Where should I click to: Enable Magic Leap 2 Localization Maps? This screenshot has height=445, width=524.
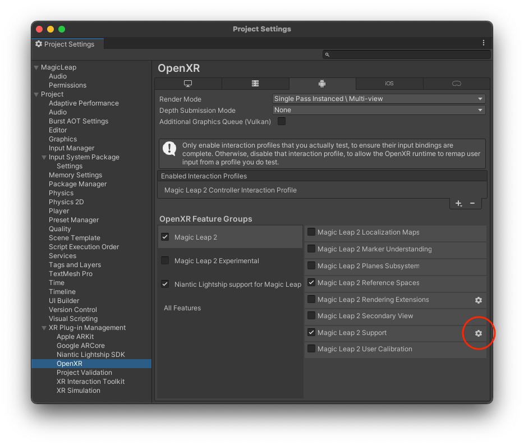pos(311,232)
